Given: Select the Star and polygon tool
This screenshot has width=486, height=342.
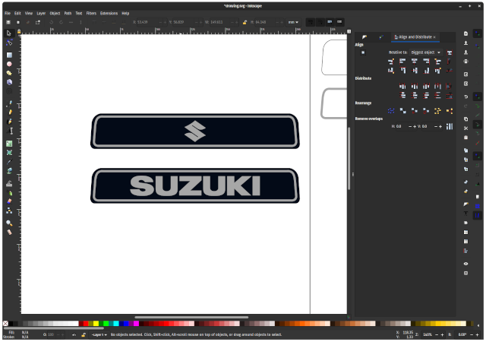Looking at the screenshot, I should click(x=9, y=73).
